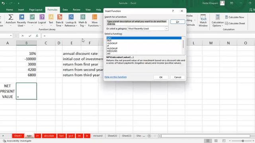This screenshot has height=143, width=255.
Task: Click the search for a function field
Action: tap(137, 23)
